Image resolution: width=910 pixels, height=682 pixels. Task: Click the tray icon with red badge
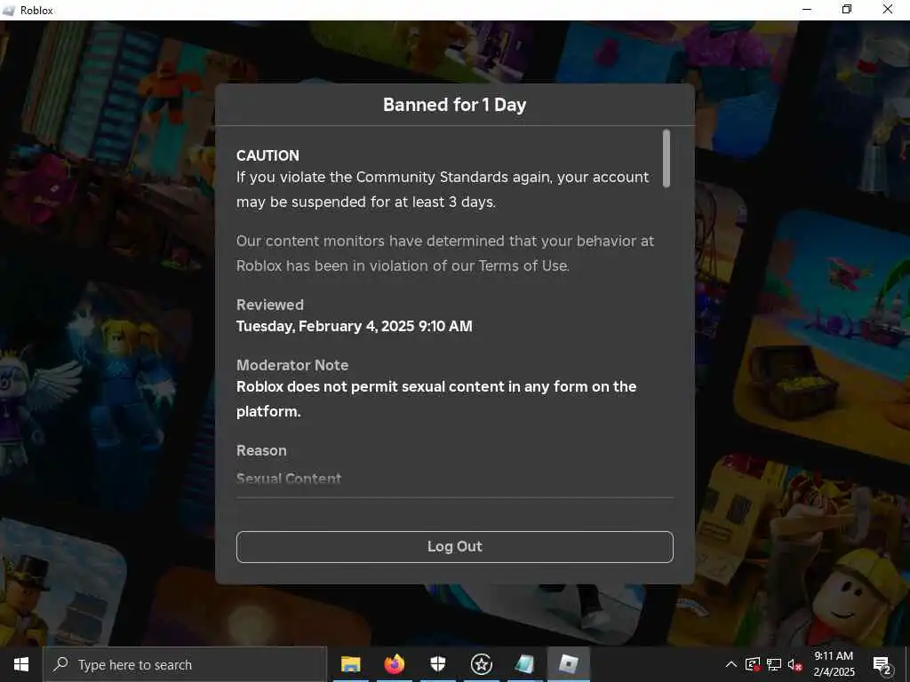tap(752, 664)
